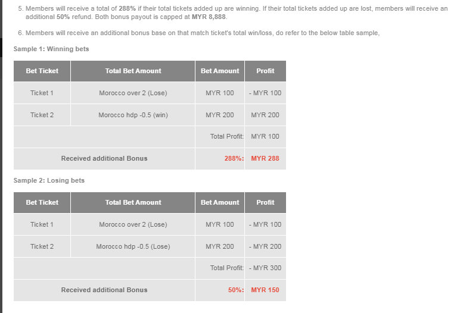Viewport: 466px width, 313px height.
Task: Click the red '288%:' label in the table
Action: point(234,158)
